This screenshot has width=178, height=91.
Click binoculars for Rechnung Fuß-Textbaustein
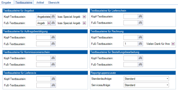pos(140,44)
